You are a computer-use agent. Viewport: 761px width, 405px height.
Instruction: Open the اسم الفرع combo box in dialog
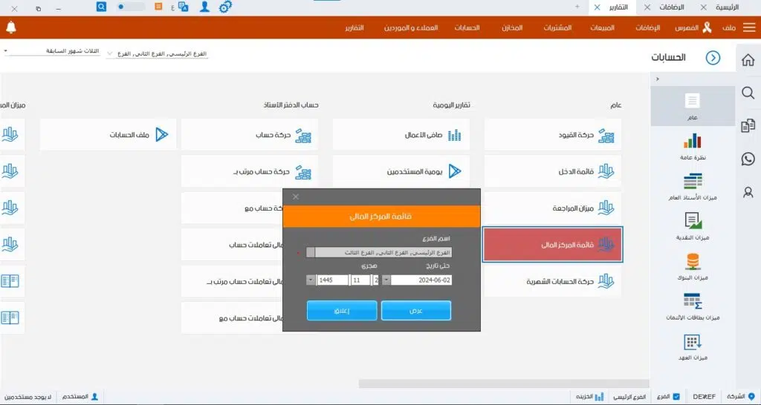pyautogui.click(x=379, y=252)
